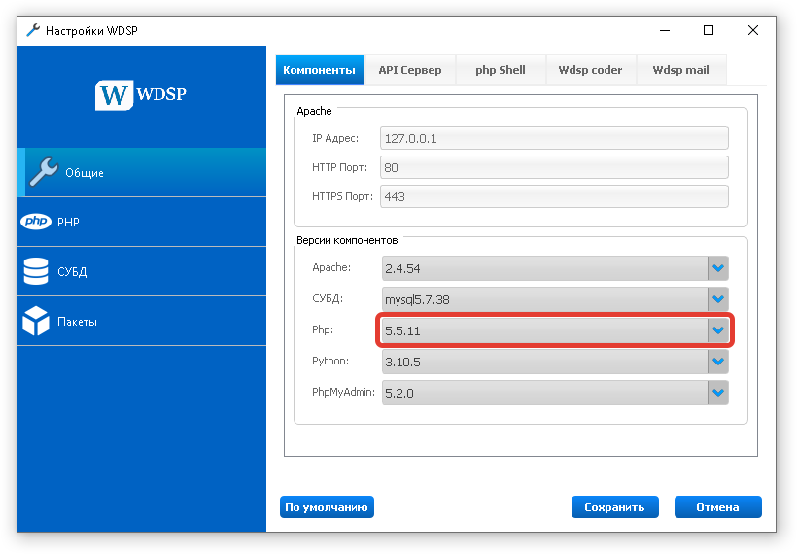Click the box icon beside Пакеты
This screenshot has height=554, width=797.
(36, 321)
